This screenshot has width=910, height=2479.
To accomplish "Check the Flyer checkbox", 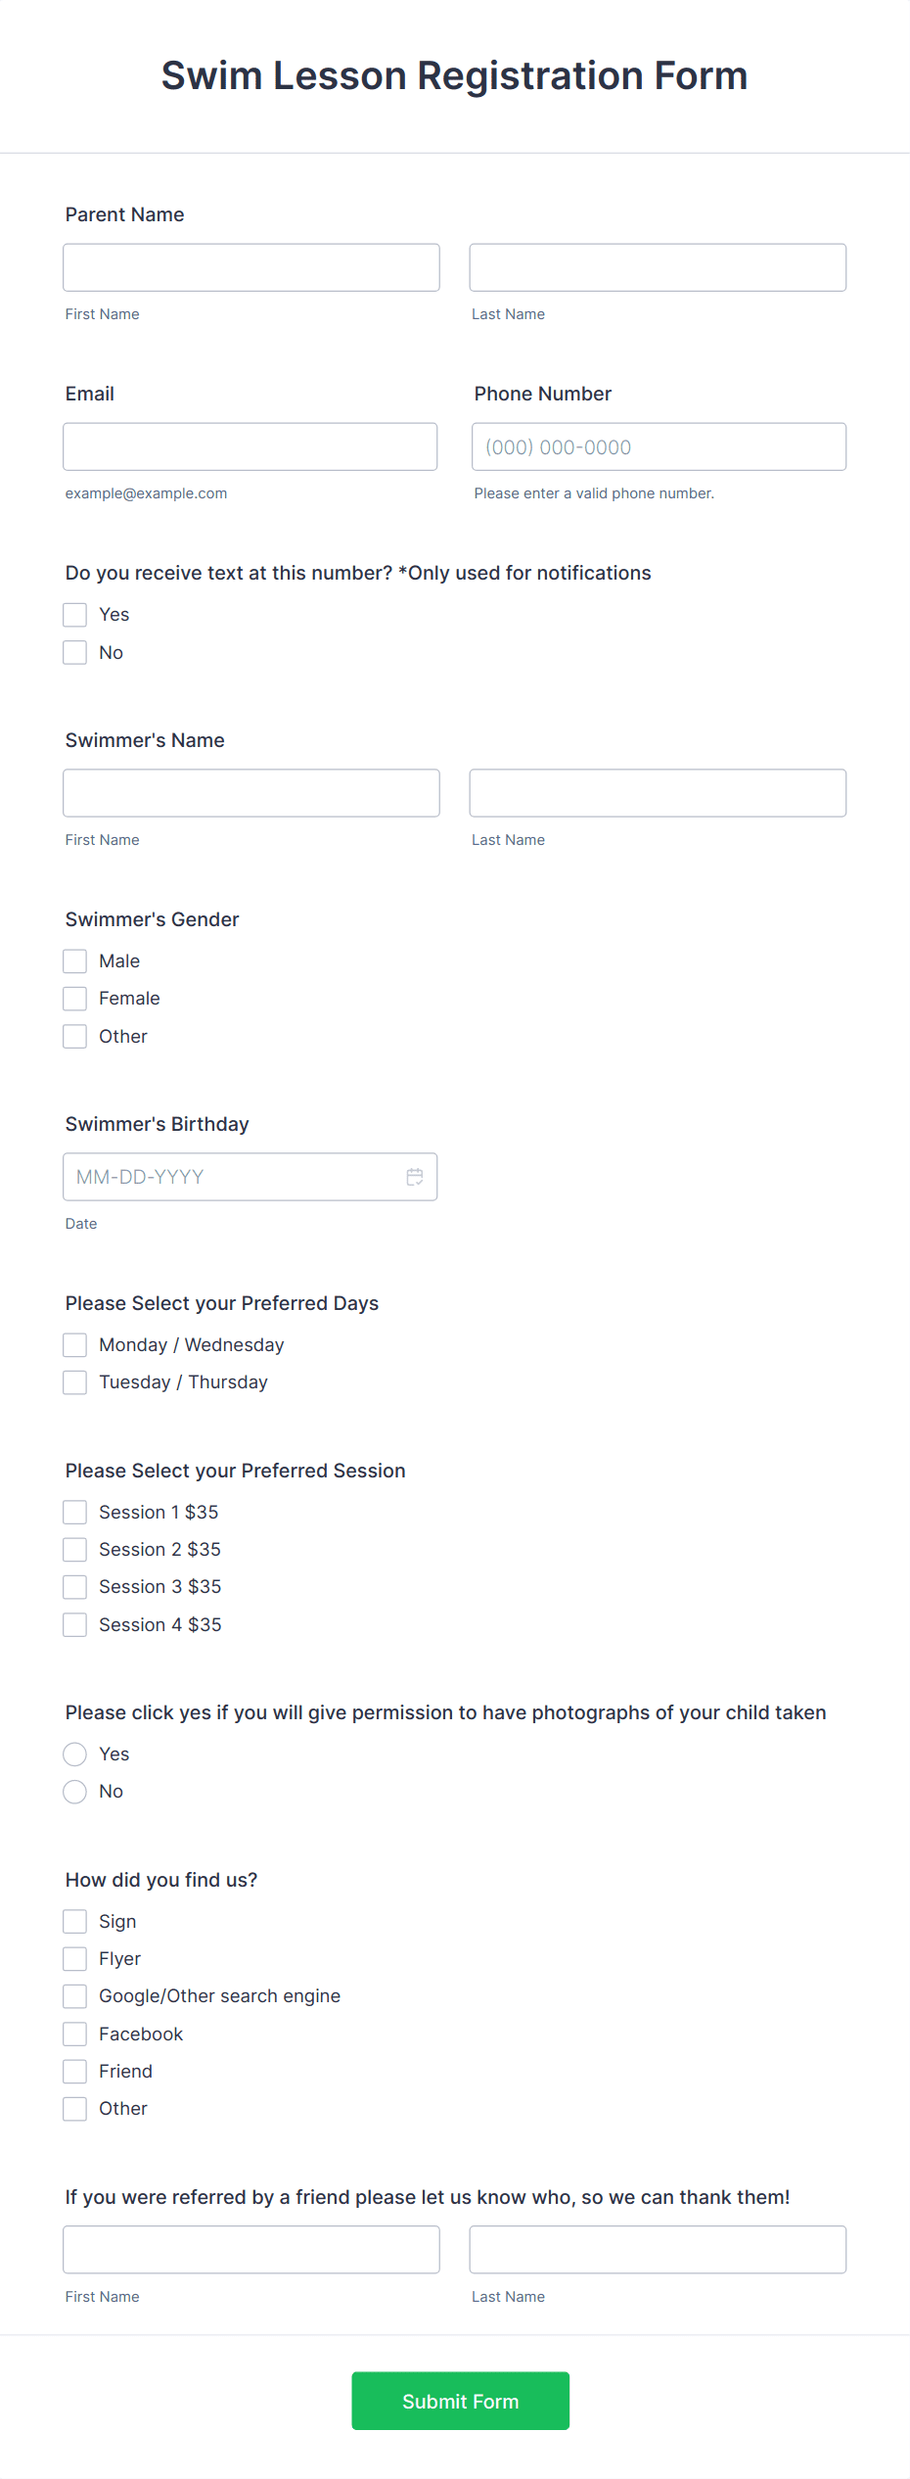I will [x=74, y=1958].
